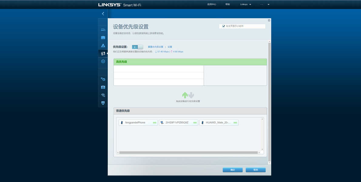Open the connectivity gears sidebar icon

[103, 79]
